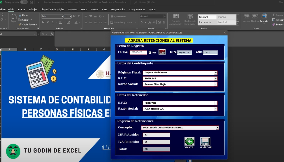Click the currency dollar format icon

[x=142, y=22]
